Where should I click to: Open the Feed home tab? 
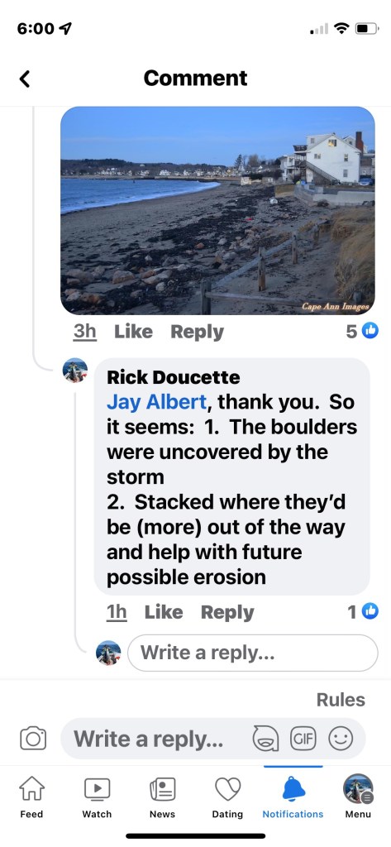31,798
